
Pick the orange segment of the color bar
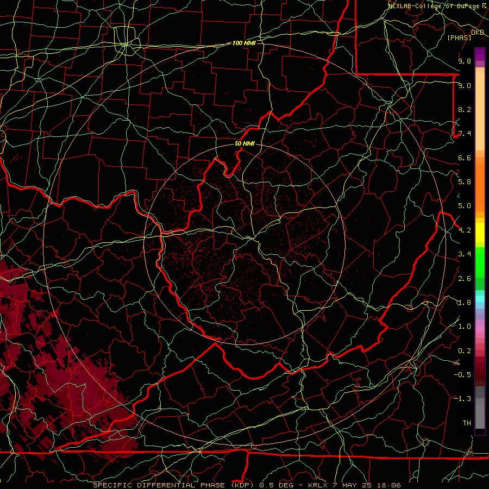pyautogui.click(x=480, y=188)
